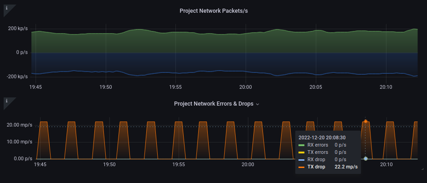Click 20:10 time label on errors chart

[x=386, y=164]
